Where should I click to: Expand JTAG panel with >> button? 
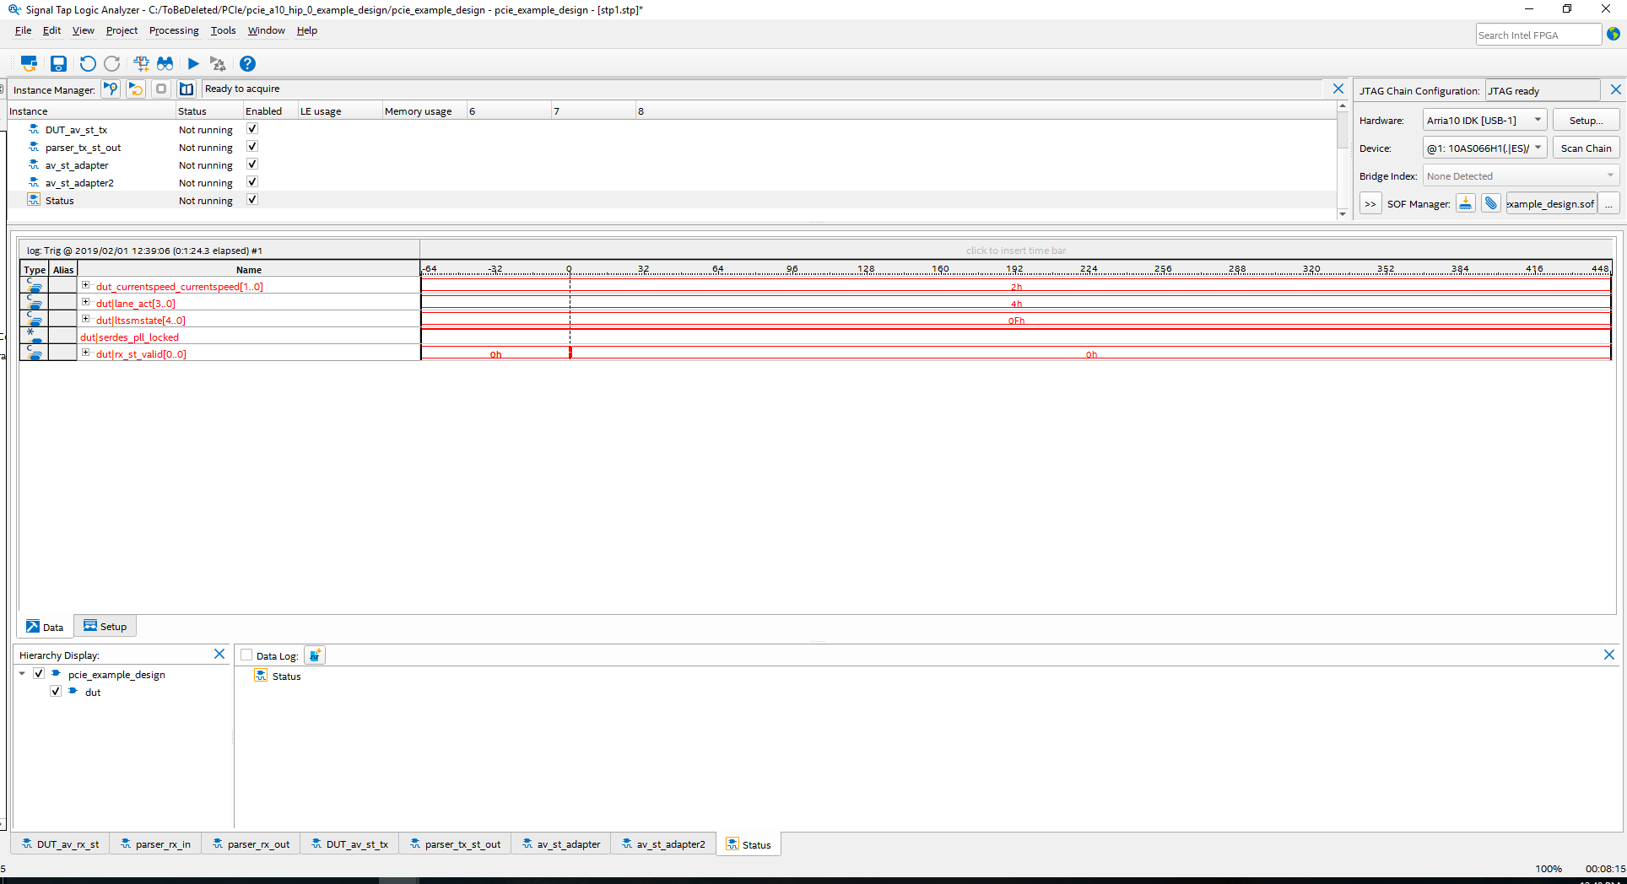tap(1370, 204)
